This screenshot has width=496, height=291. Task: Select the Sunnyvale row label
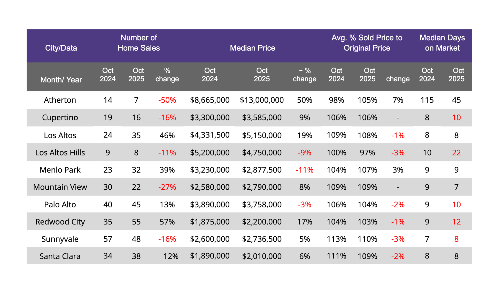coord(60,239)
